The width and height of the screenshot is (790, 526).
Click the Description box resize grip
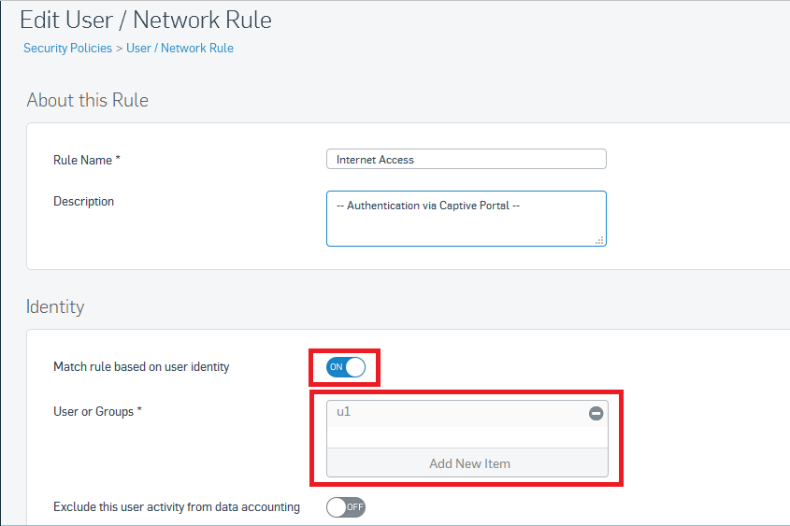[599, 241]
